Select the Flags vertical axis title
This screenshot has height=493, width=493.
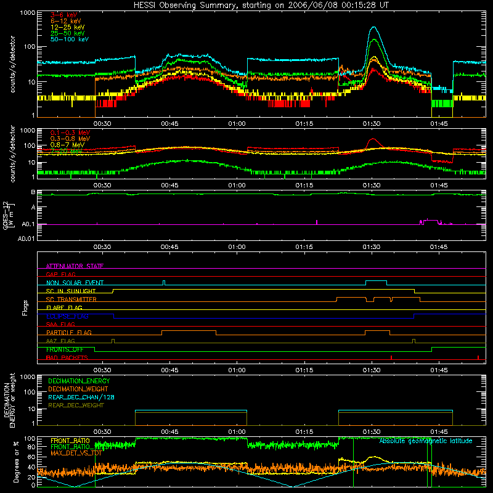(x=25, y=308)
